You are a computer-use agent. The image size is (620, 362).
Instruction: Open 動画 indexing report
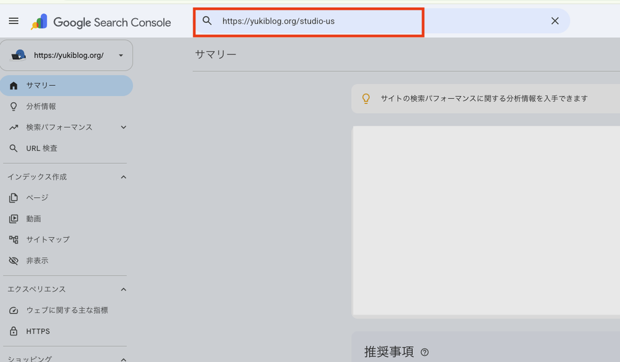click(x=67, y=219)
